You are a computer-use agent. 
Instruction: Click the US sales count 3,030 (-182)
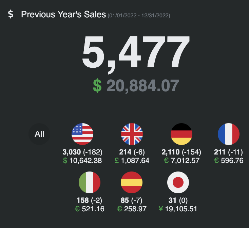coord(82,152)
